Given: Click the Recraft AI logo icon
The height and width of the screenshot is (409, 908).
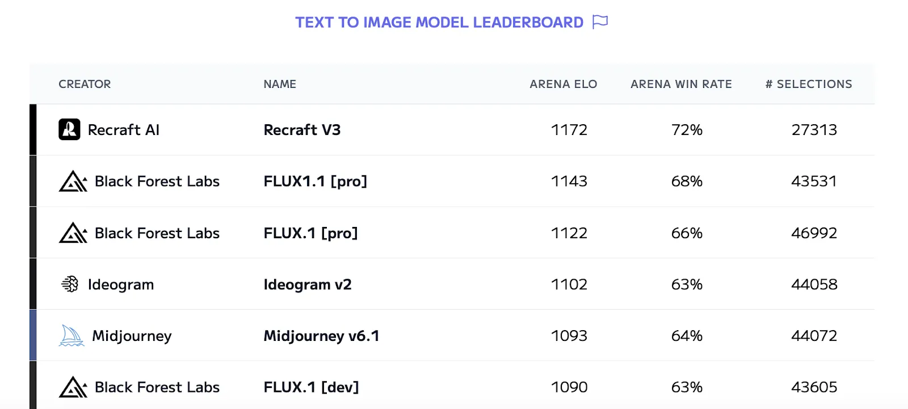Looking at the screenshot, I should tap(69, 129).
